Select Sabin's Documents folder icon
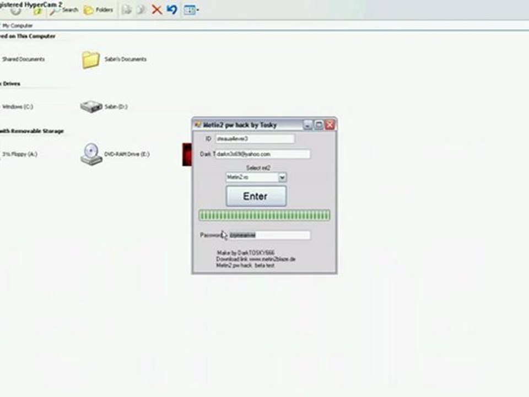 (90, 60)
